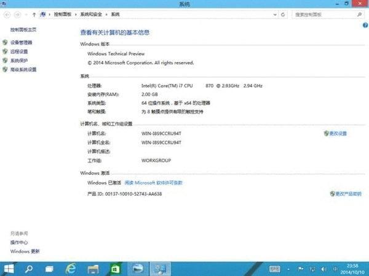Click the shield icon beside 更改设置
The height and width of the screenshot is (276, 369).
point(326,133)
